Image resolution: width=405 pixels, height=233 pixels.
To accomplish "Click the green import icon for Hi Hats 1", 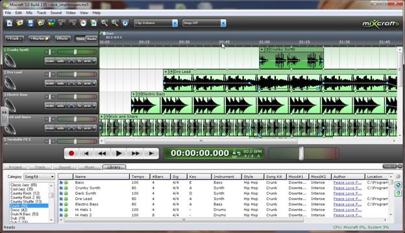I will point(66,210).
